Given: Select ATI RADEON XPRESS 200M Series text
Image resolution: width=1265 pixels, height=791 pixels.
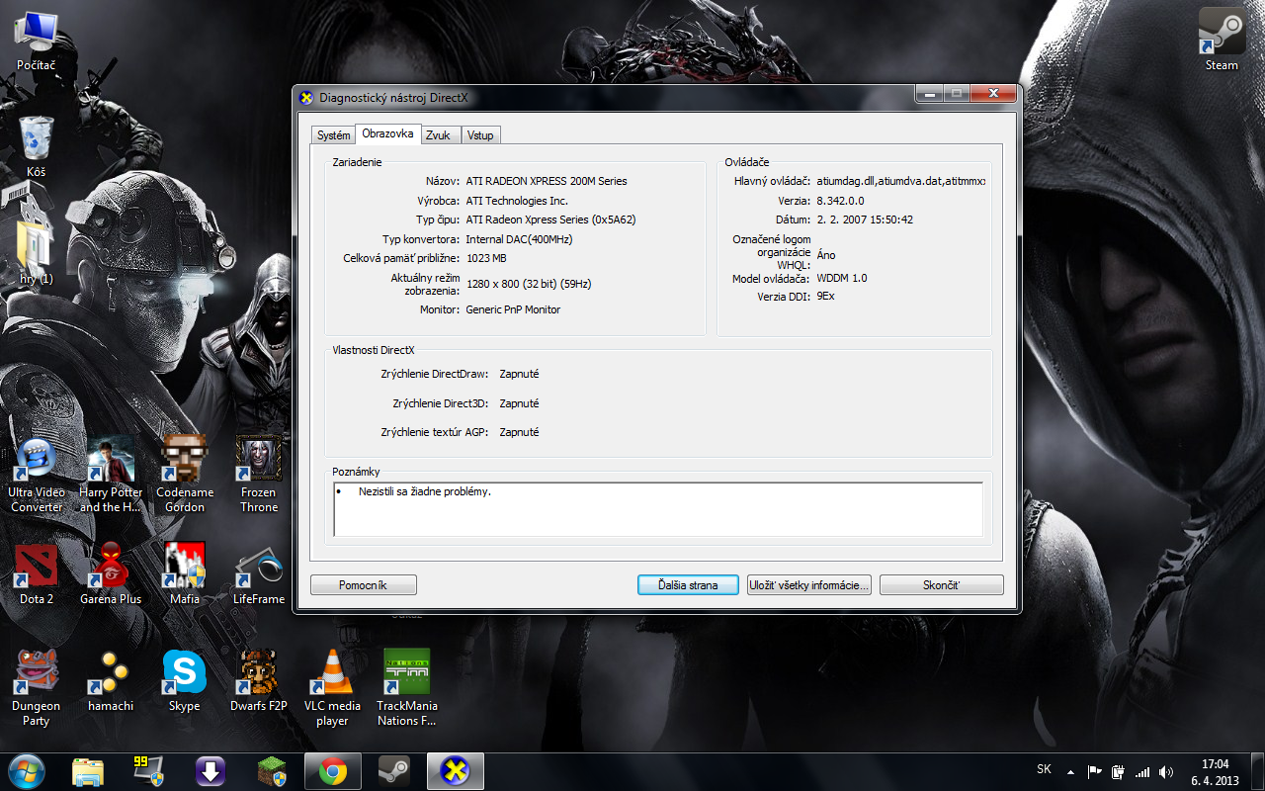Looking at the screenshot, I should [x=547, y=181].
